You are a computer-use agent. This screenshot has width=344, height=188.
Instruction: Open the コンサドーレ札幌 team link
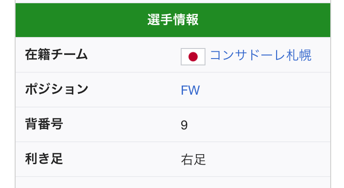[x=261, y=55]
